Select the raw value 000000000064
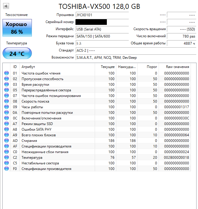The height and width of the screenshot is (209, 198). coord(176,135)
